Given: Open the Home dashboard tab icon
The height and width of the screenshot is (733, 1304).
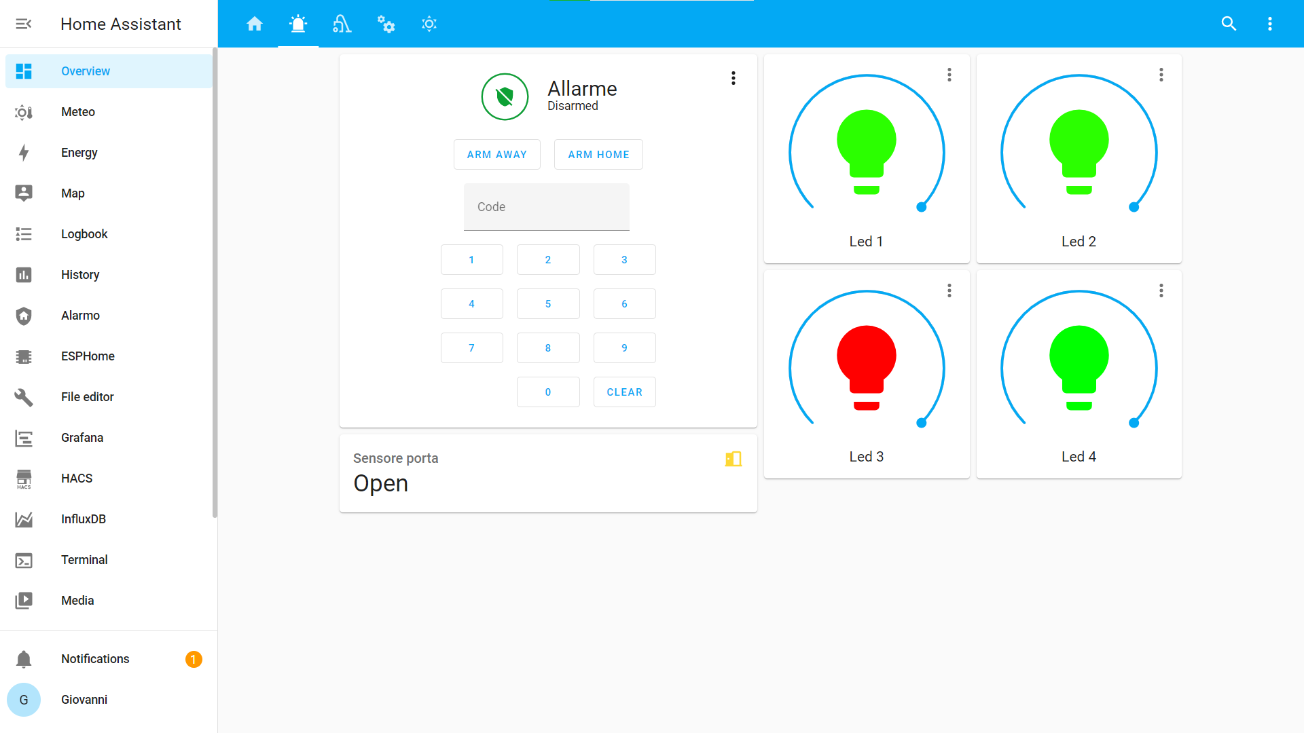Looking at the screenshot, I should 255,24.
